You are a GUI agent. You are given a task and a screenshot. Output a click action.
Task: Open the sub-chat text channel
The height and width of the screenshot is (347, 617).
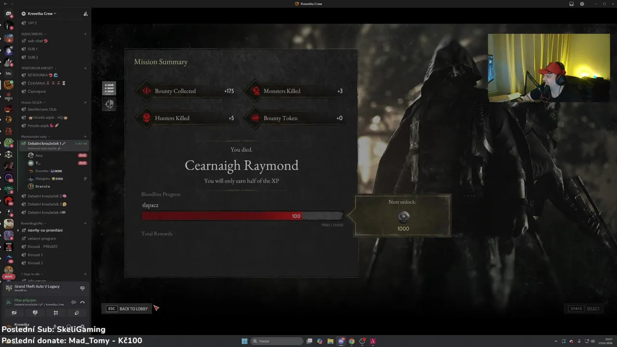pyautogui.click(x=54, y=41)
